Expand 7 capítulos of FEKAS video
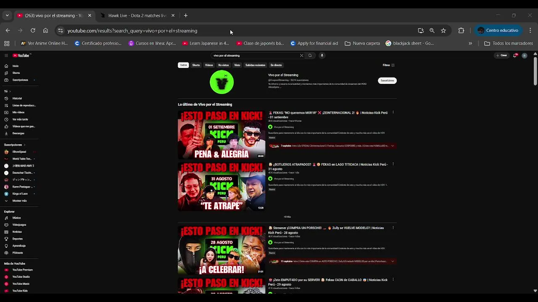 [x=332, y=146]
